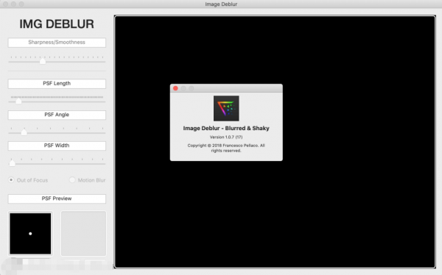Click the copyright Francesco Pellaco text

[x=226, y=148]
